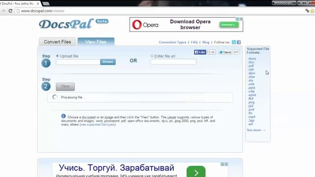The width and height of the screenshot is (315, 177).
Task: Click the .docx format link
Action: 252,59
